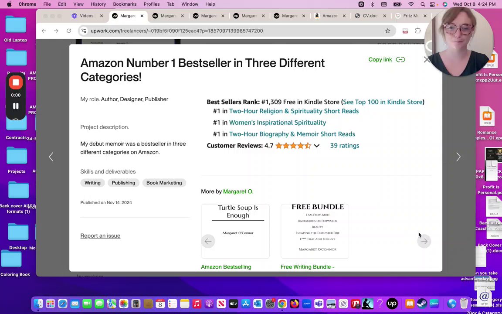Open Spotlight search in menu bar
This screenshot has width=502, height=314.
point(423,4)
